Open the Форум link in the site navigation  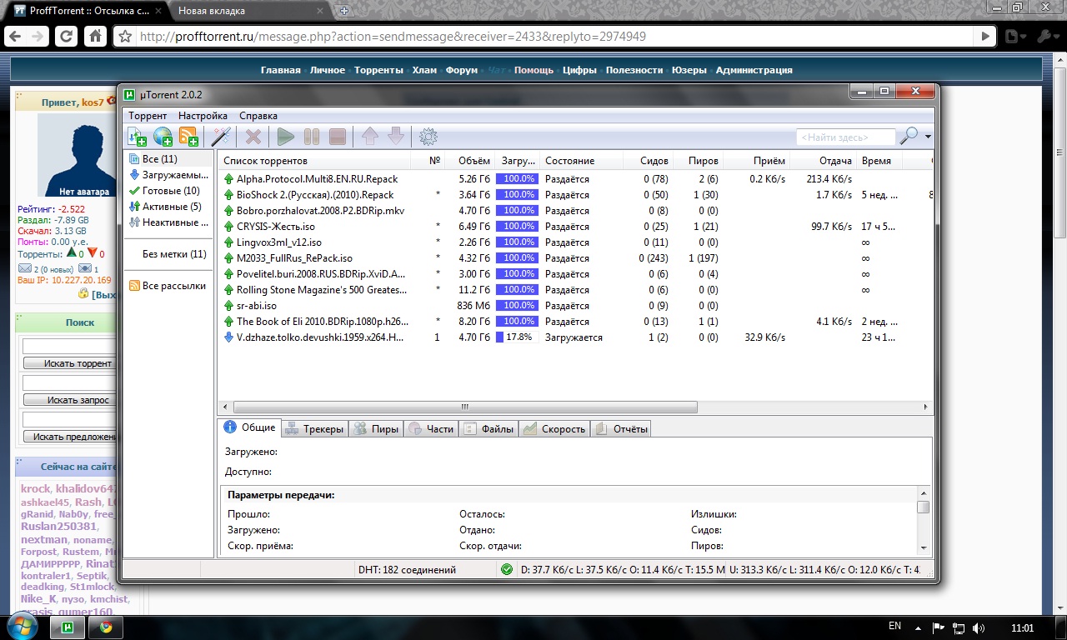[462, 70]
